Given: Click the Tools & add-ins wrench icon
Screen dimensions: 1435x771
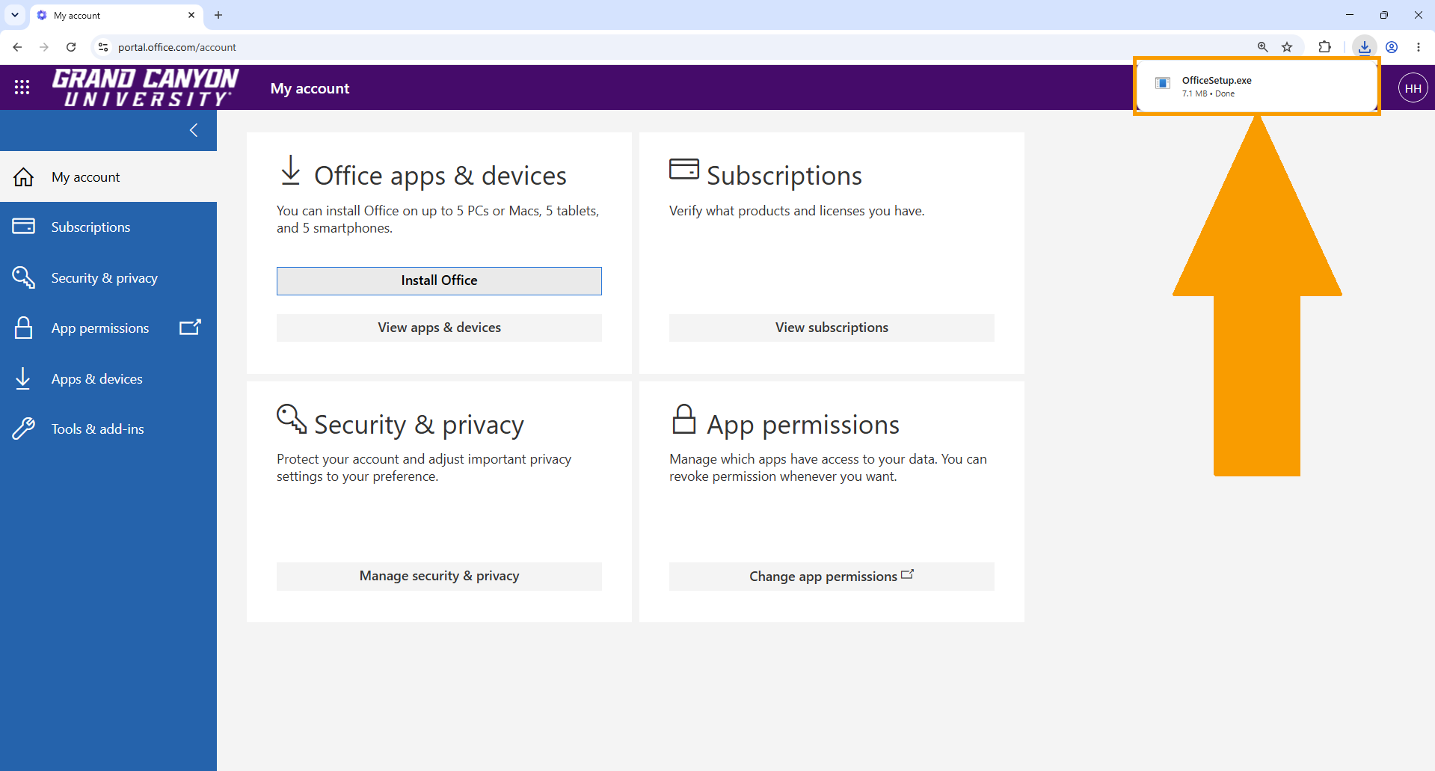Looking at the screenshot, I should (24, 428).
